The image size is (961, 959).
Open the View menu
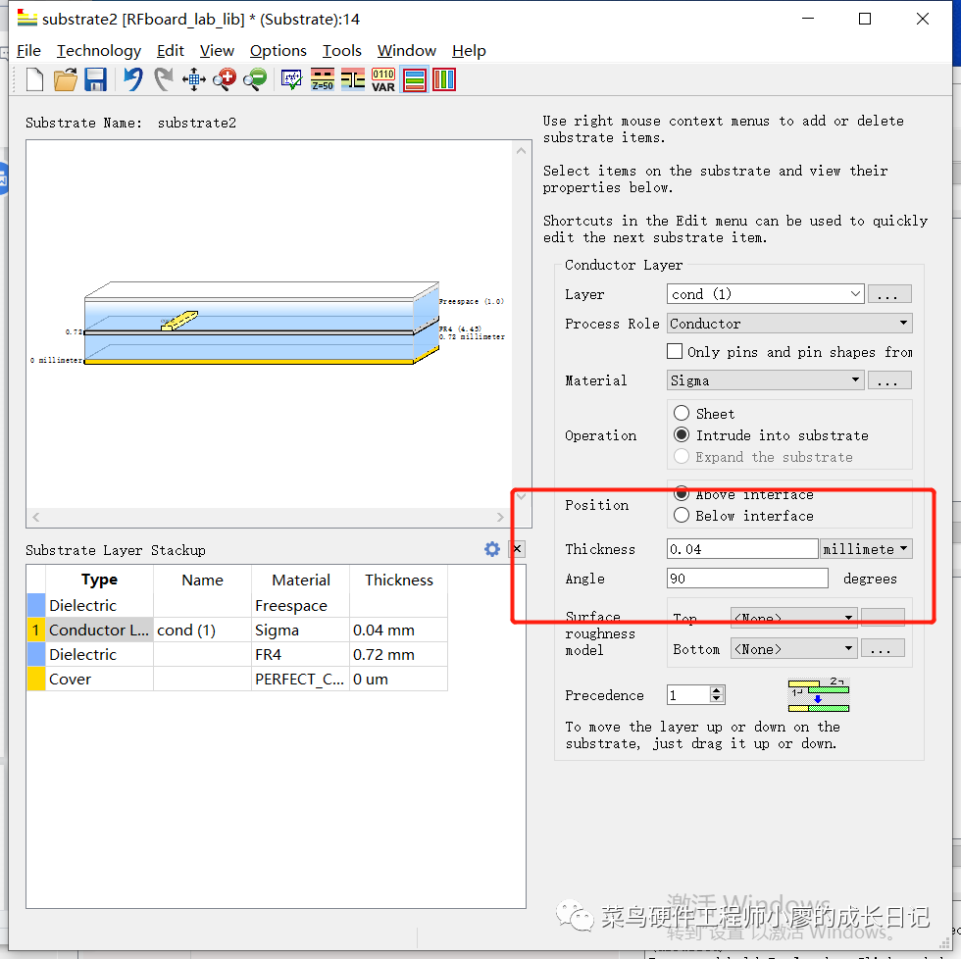217,51
